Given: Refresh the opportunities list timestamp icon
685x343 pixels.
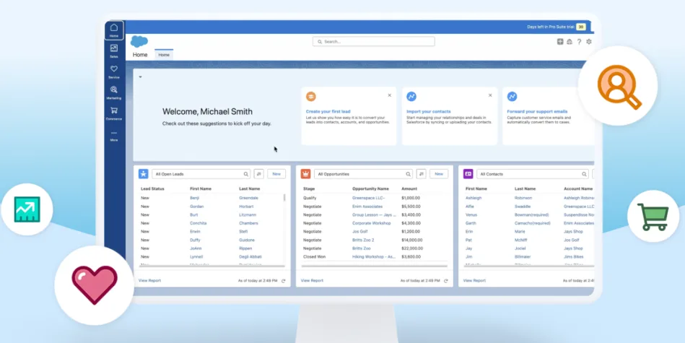Looking at the screenshot, I should pyautogui.click(x=446, y=281).
